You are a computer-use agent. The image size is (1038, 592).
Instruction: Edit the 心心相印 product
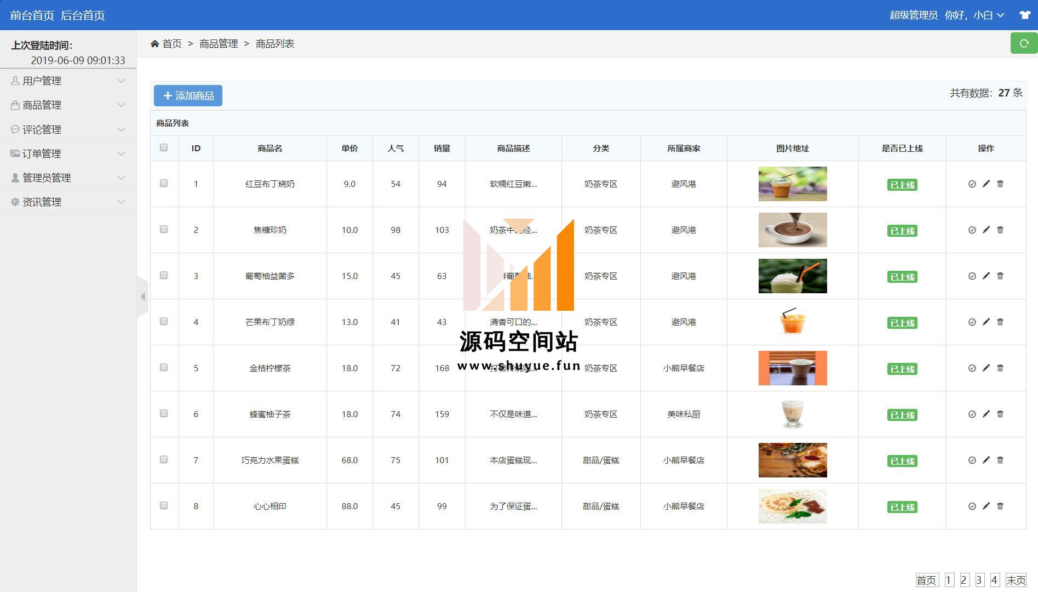click(986, 506)
